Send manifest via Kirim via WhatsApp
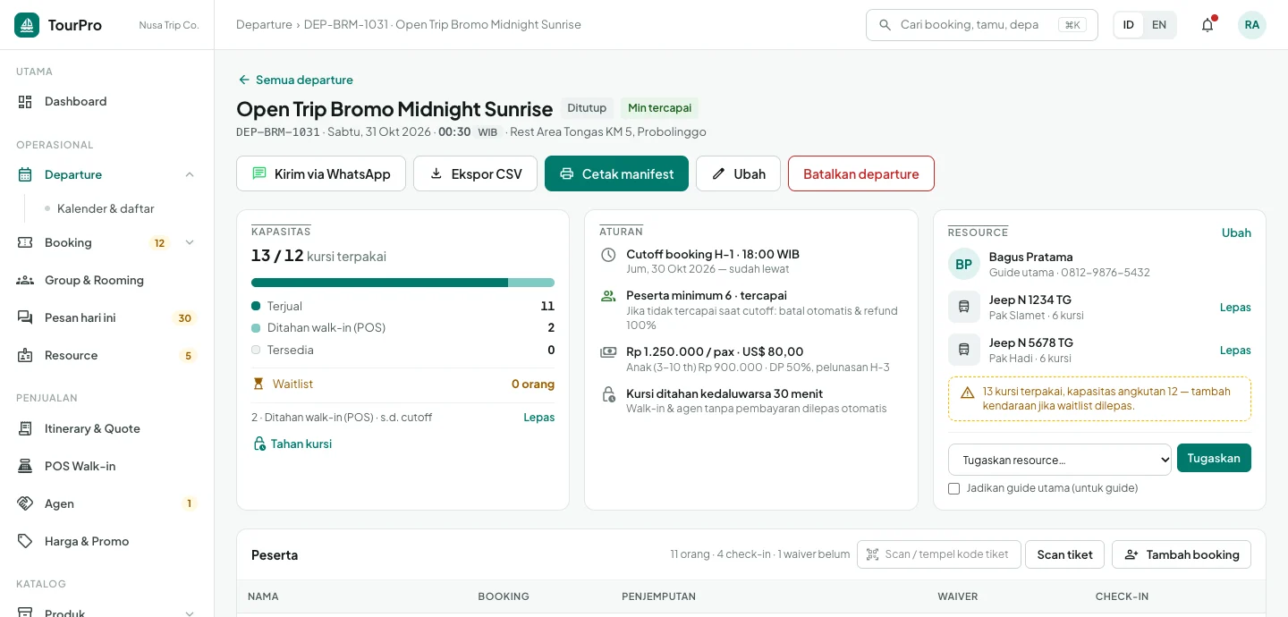The image size is (1288, 617). point(321,173)
